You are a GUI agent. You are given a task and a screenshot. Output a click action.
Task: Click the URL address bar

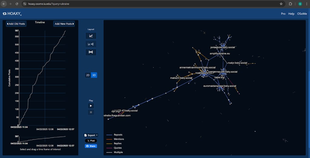point(152,4)
